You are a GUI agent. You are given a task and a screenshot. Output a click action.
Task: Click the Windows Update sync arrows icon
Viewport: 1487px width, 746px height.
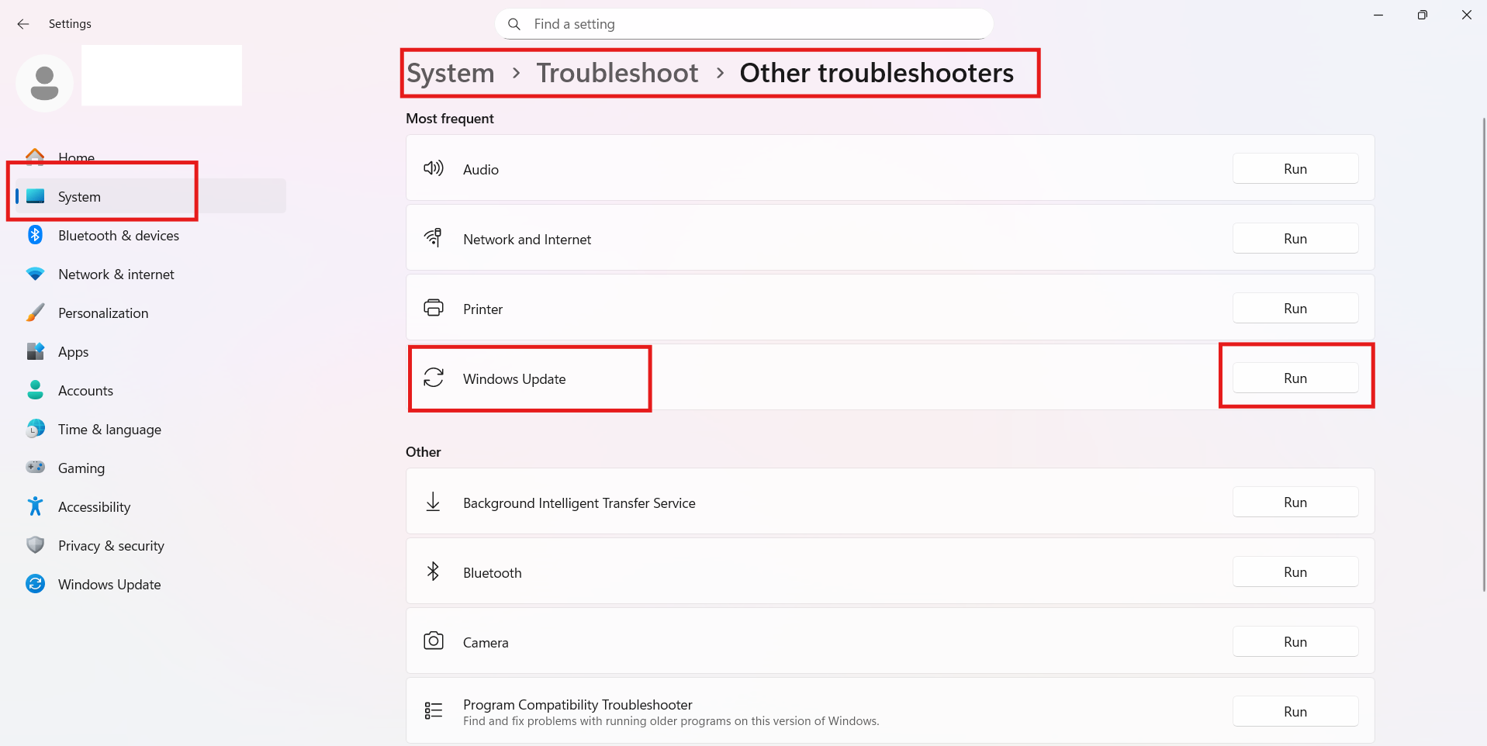point(434,378)
